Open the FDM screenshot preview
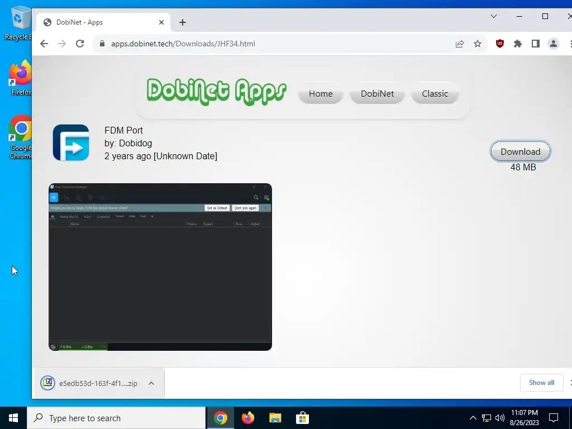Viewport: 572px width, 429px height. click(x=160, y=267)
